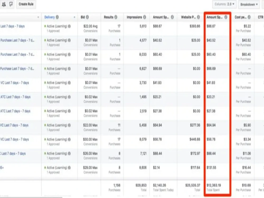Sort by the Website P... column header

[x=188, y=17]
